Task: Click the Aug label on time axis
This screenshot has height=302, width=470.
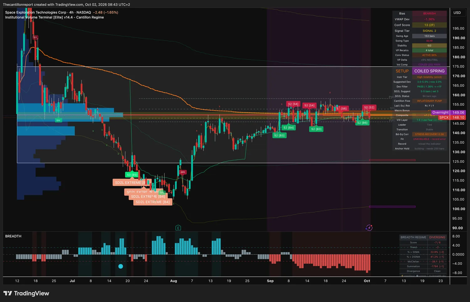Action: tap(174, 281)
